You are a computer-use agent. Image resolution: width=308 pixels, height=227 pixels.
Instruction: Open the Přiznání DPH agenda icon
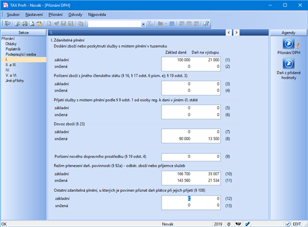[x=288, y=44]
